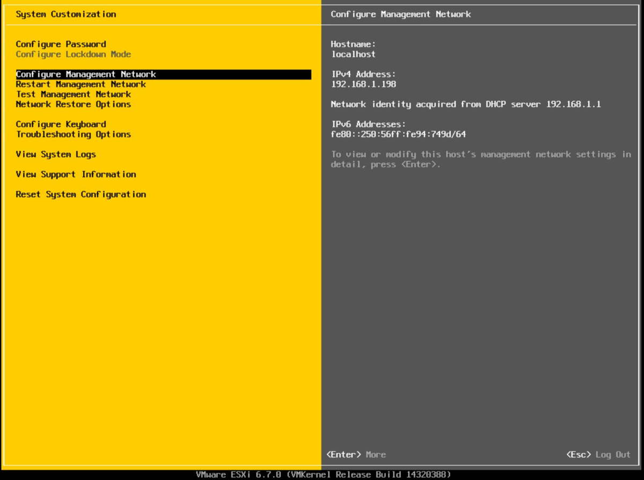Select Configure Keyboard option

point(61,124)
